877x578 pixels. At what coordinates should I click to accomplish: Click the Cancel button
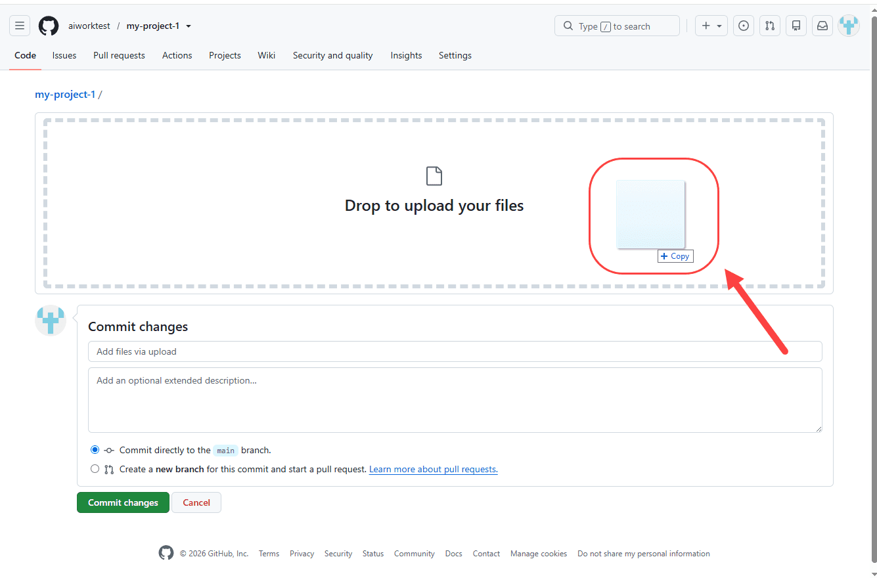(x=196, y=502)
